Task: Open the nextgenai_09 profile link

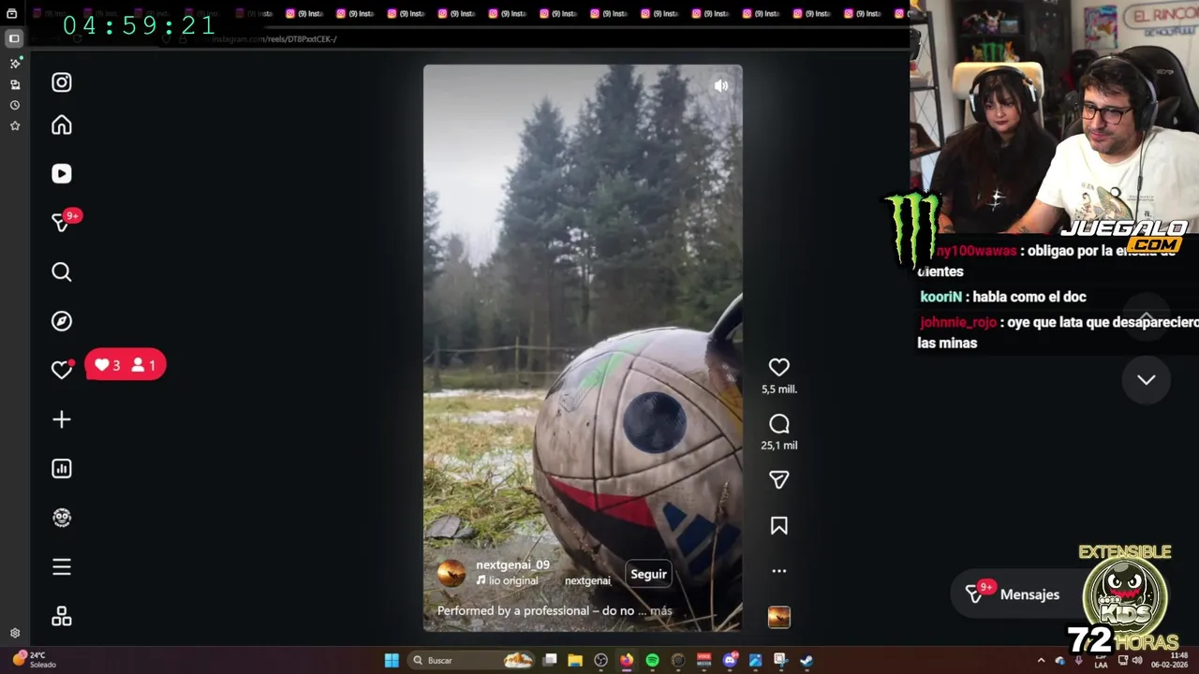Action: point(512,564)
